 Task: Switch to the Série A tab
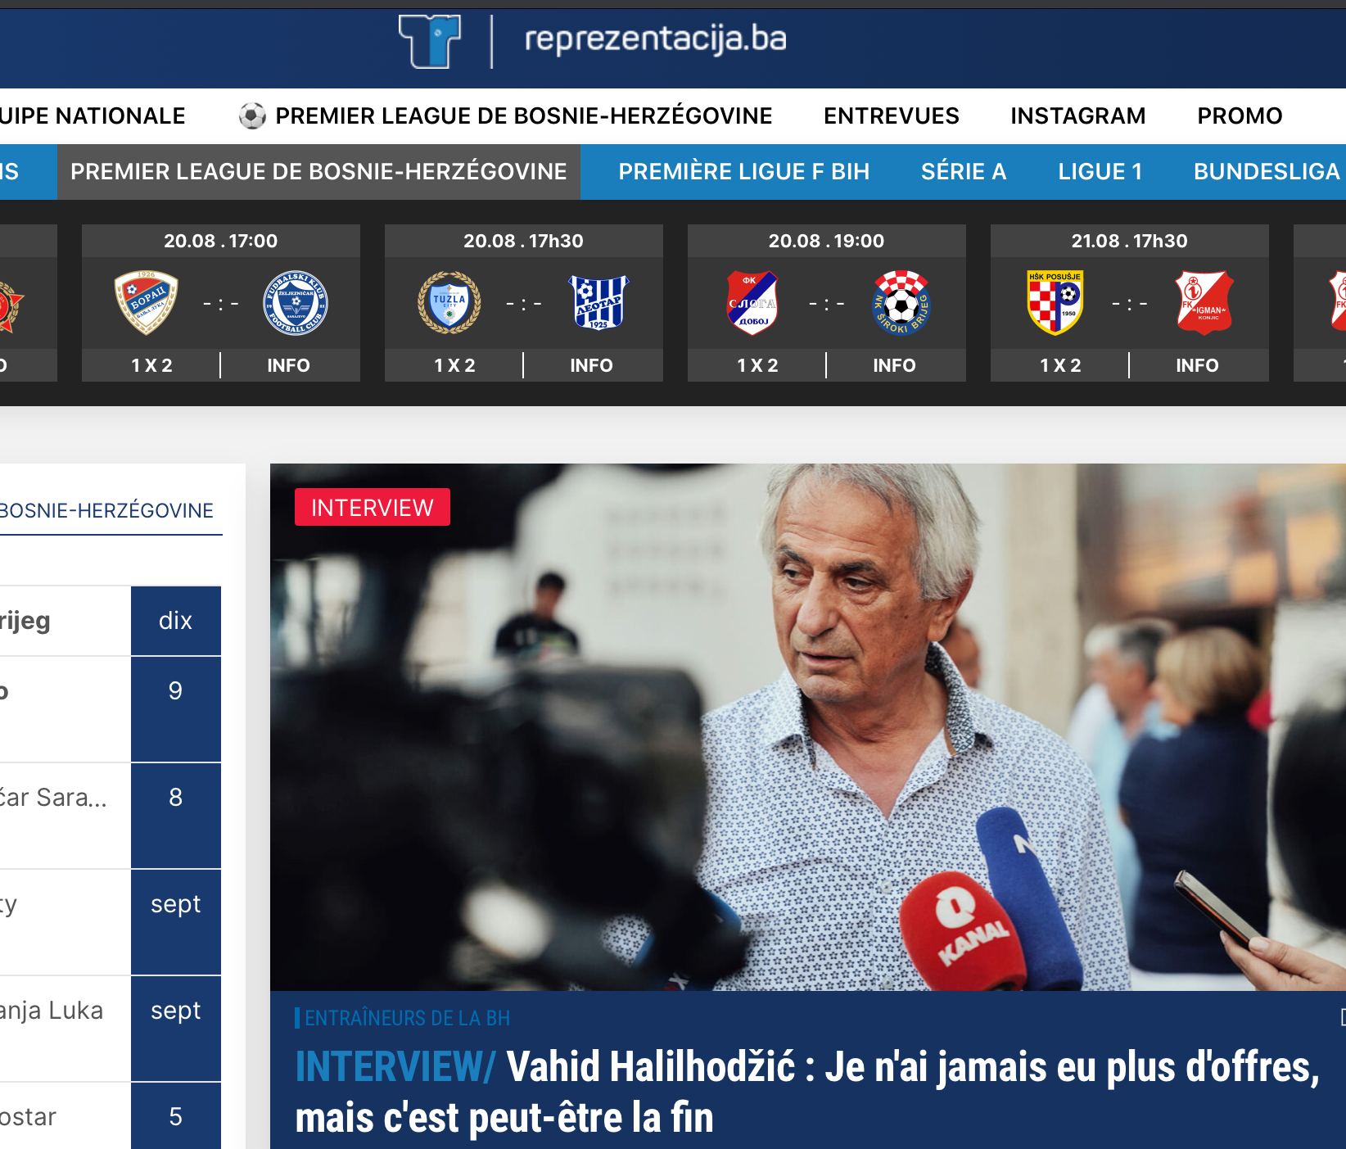click(x=964, y=172)
